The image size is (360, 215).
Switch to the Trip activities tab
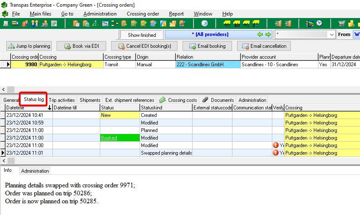(62, 100)
